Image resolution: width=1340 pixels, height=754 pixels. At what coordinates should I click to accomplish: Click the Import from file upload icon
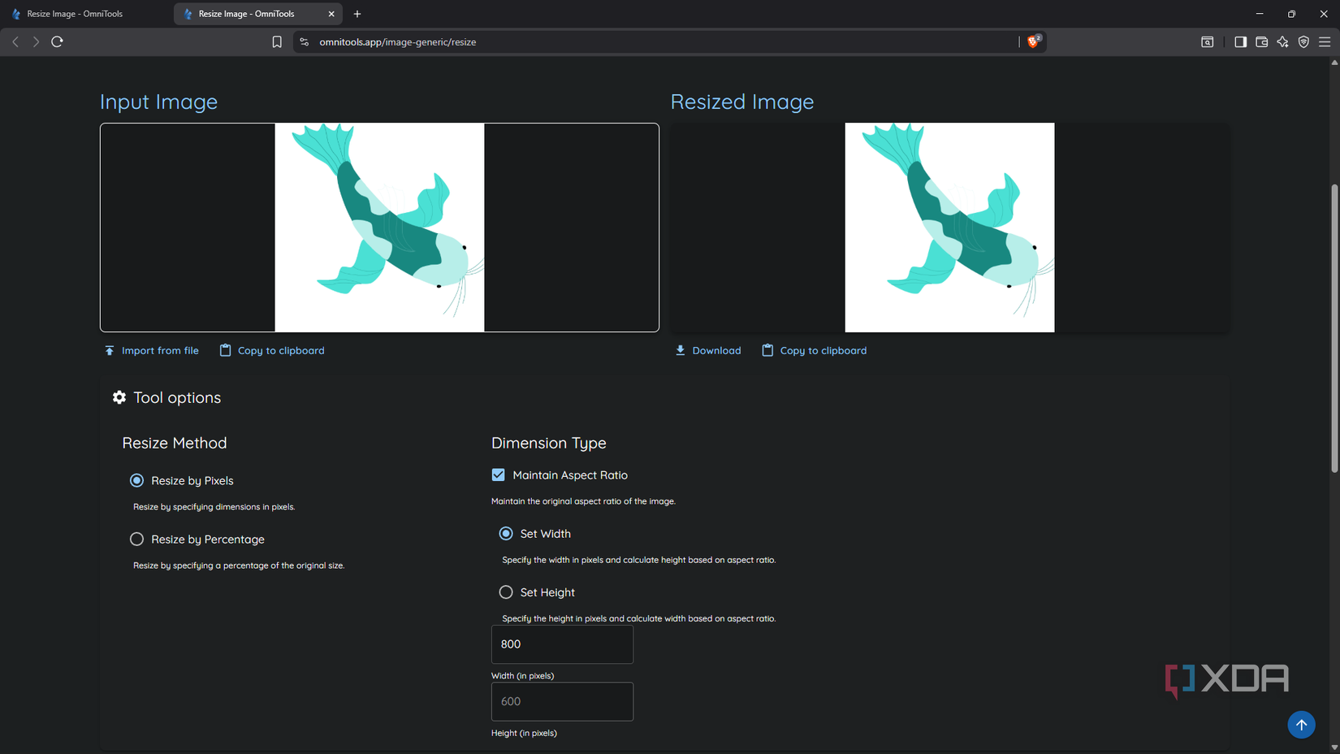click(x=110, y=349)
